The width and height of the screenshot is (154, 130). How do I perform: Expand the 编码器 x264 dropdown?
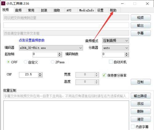[51, 48]
